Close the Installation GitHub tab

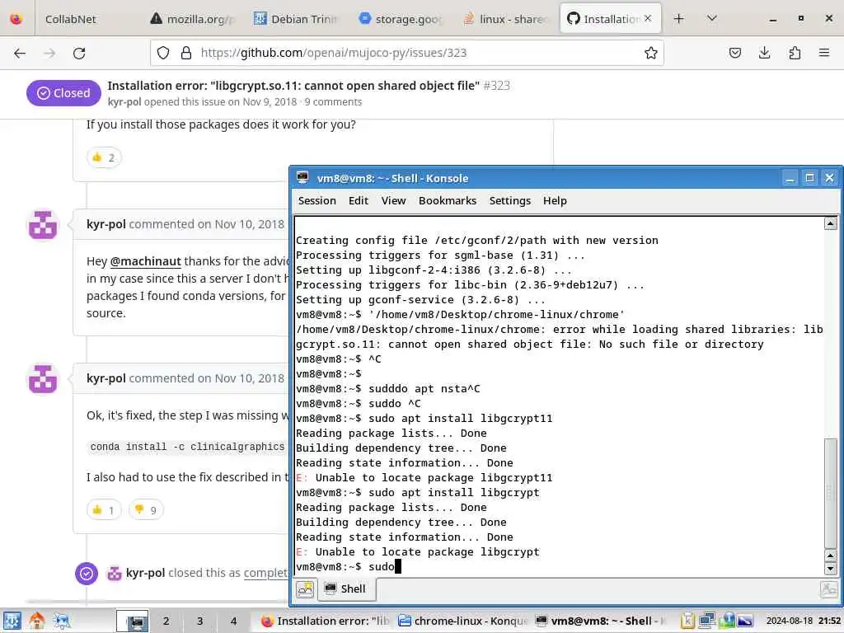point(648,18)
